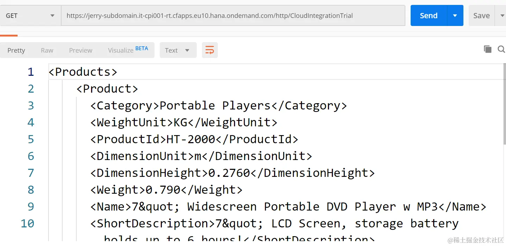Switch to the Raw response tab
The image size is (506, 246).
pyautogui.click(x=47, y=50)
